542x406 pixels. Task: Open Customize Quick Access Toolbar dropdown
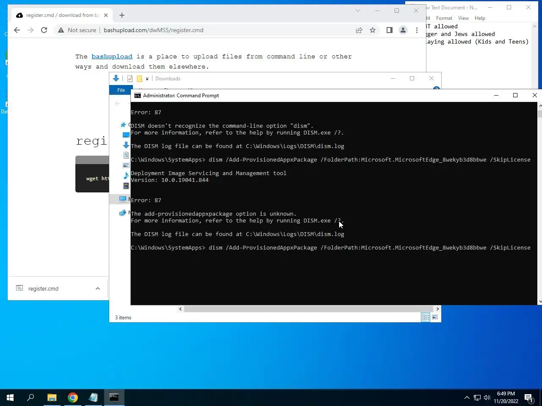pyautogui.click(x=147, y=79)
